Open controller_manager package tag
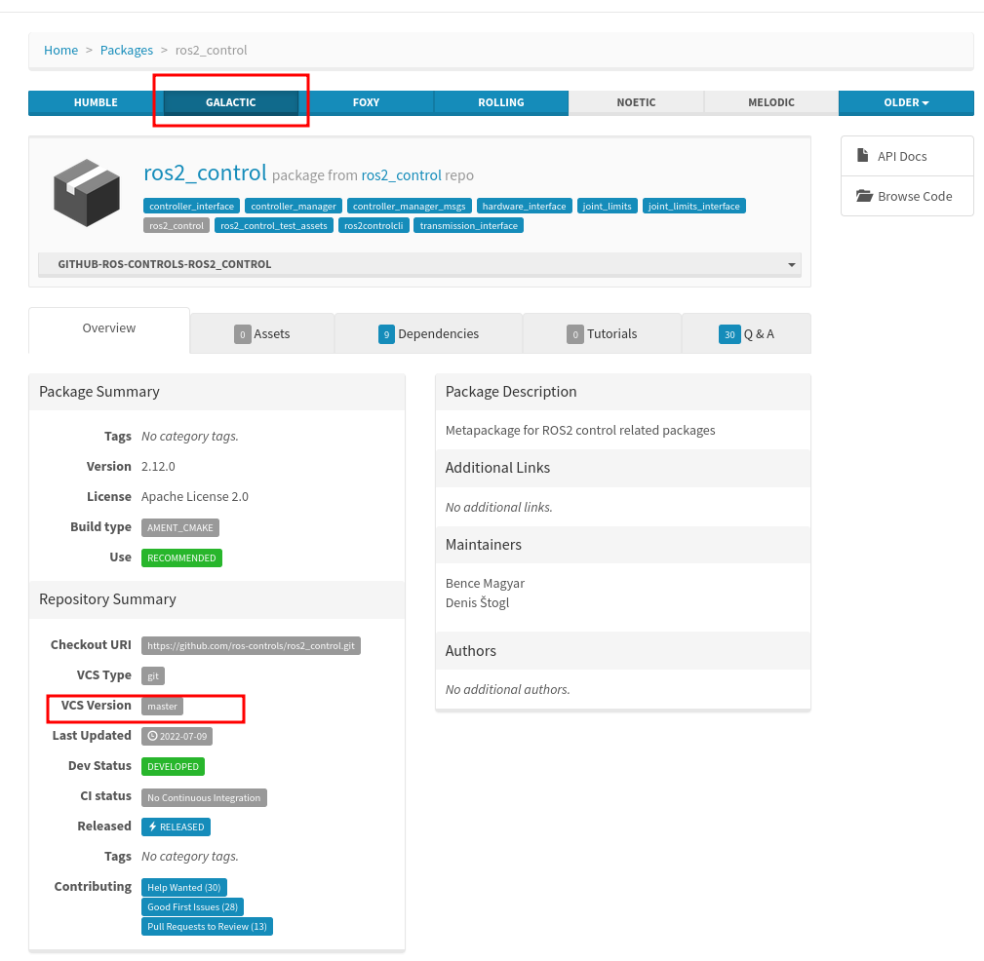This screenshot has width=984, height=961. (294, 207)
